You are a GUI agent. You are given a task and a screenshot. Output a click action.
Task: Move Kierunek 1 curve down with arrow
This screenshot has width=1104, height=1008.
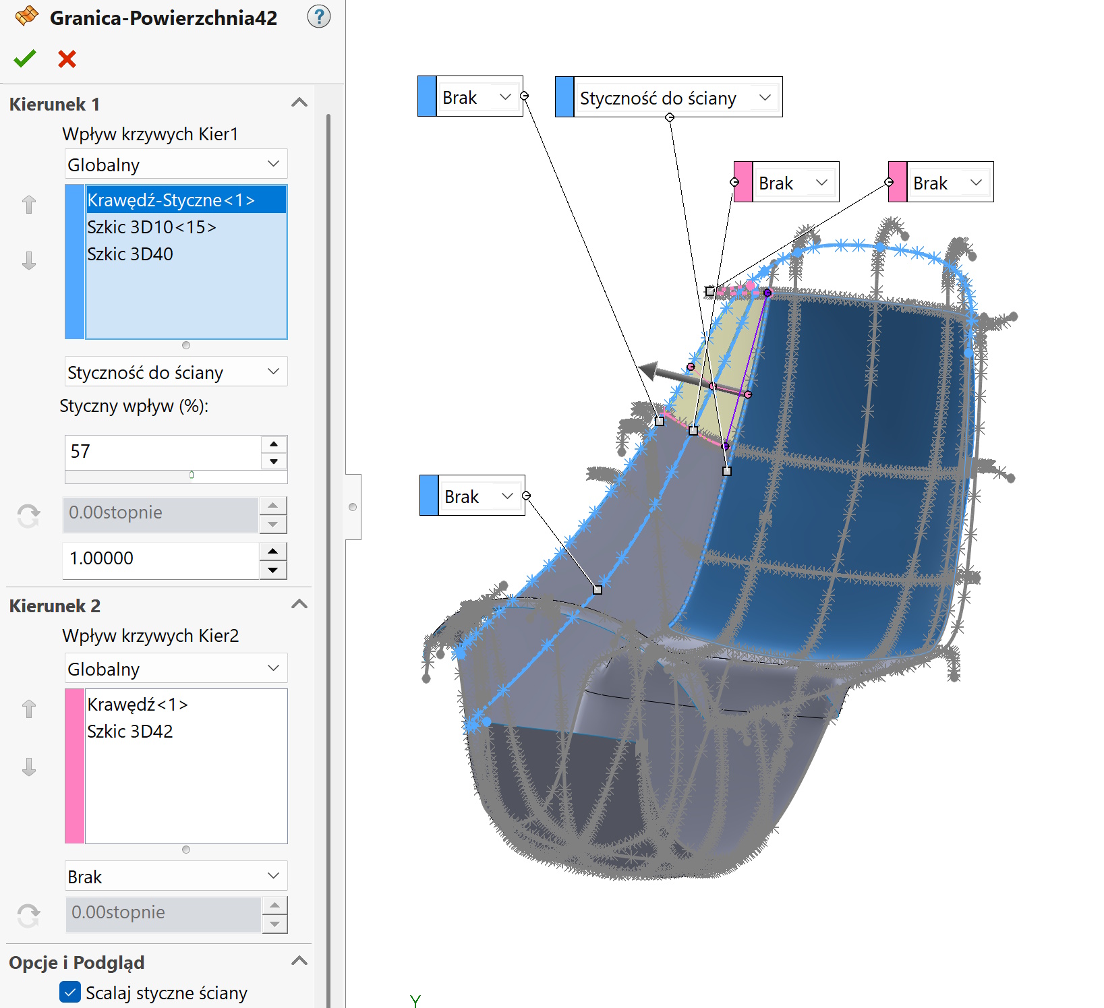pos(29,260)
